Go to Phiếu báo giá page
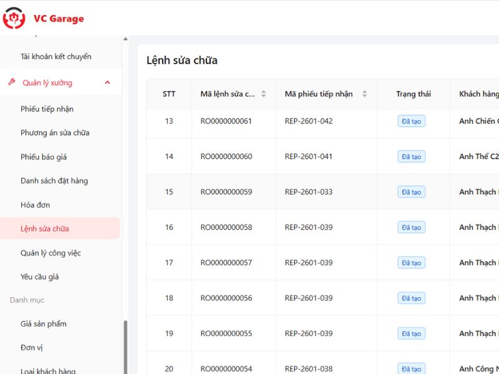This screenshot has width=499, height=374. (x=43, y=157)
